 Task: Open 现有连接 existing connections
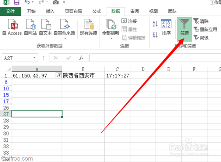pos(88,27)
